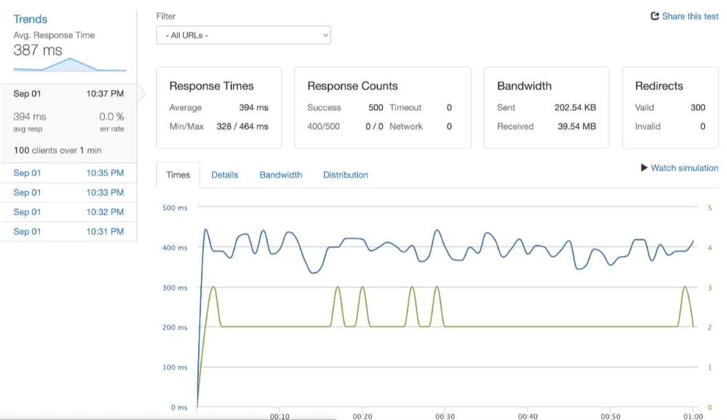
Task: Click the avg response trend sparkline chart
Action: pyautogui.click(x=70, y=65)
